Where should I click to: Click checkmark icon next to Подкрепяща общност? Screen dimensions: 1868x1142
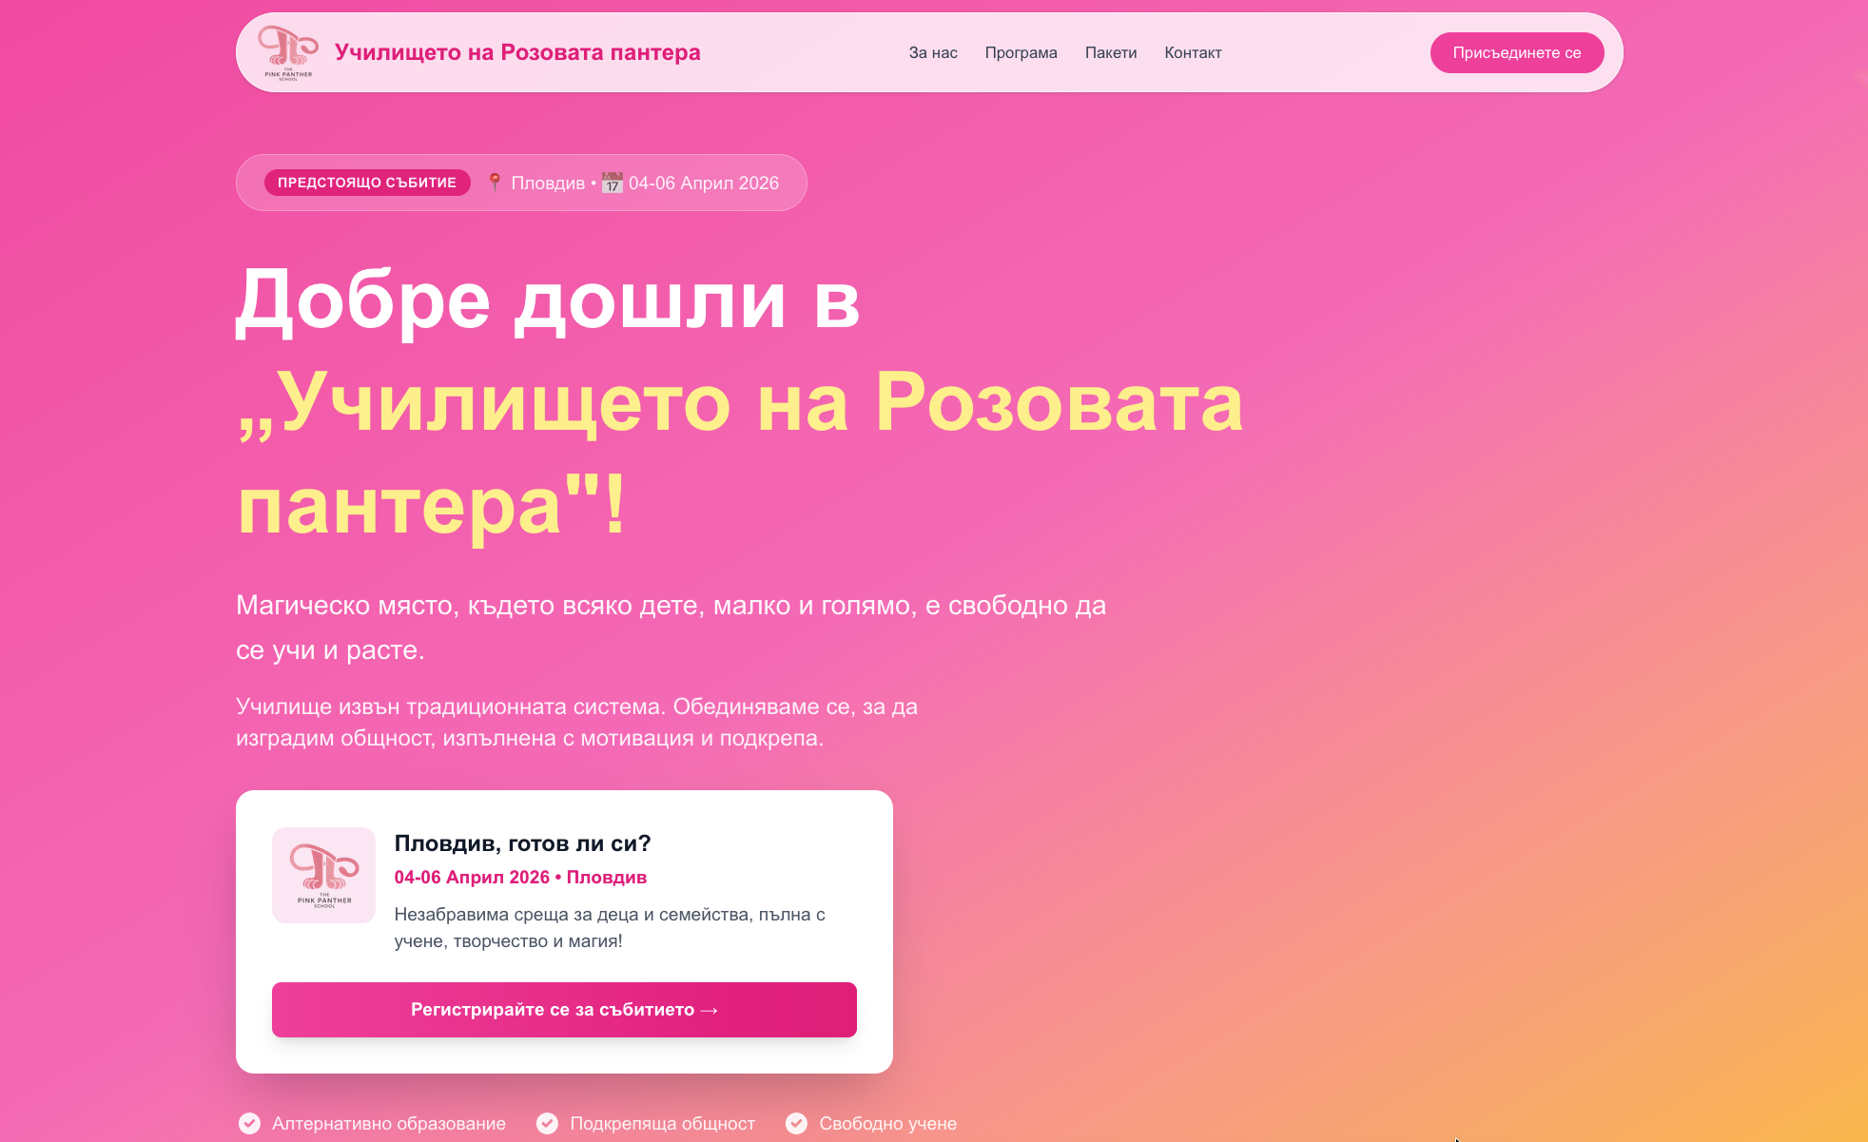point(547,1123)
